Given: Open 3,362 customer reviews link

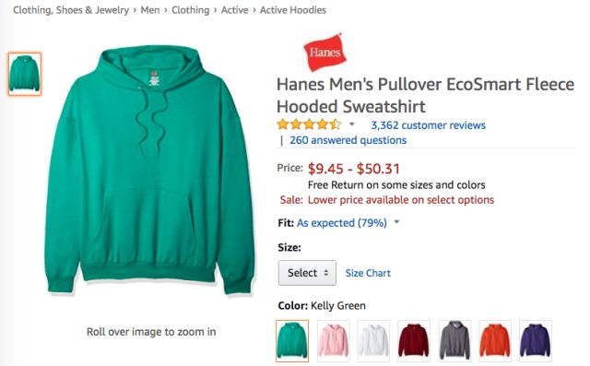Looking at the screenshot, I should (x=428, y=125).
